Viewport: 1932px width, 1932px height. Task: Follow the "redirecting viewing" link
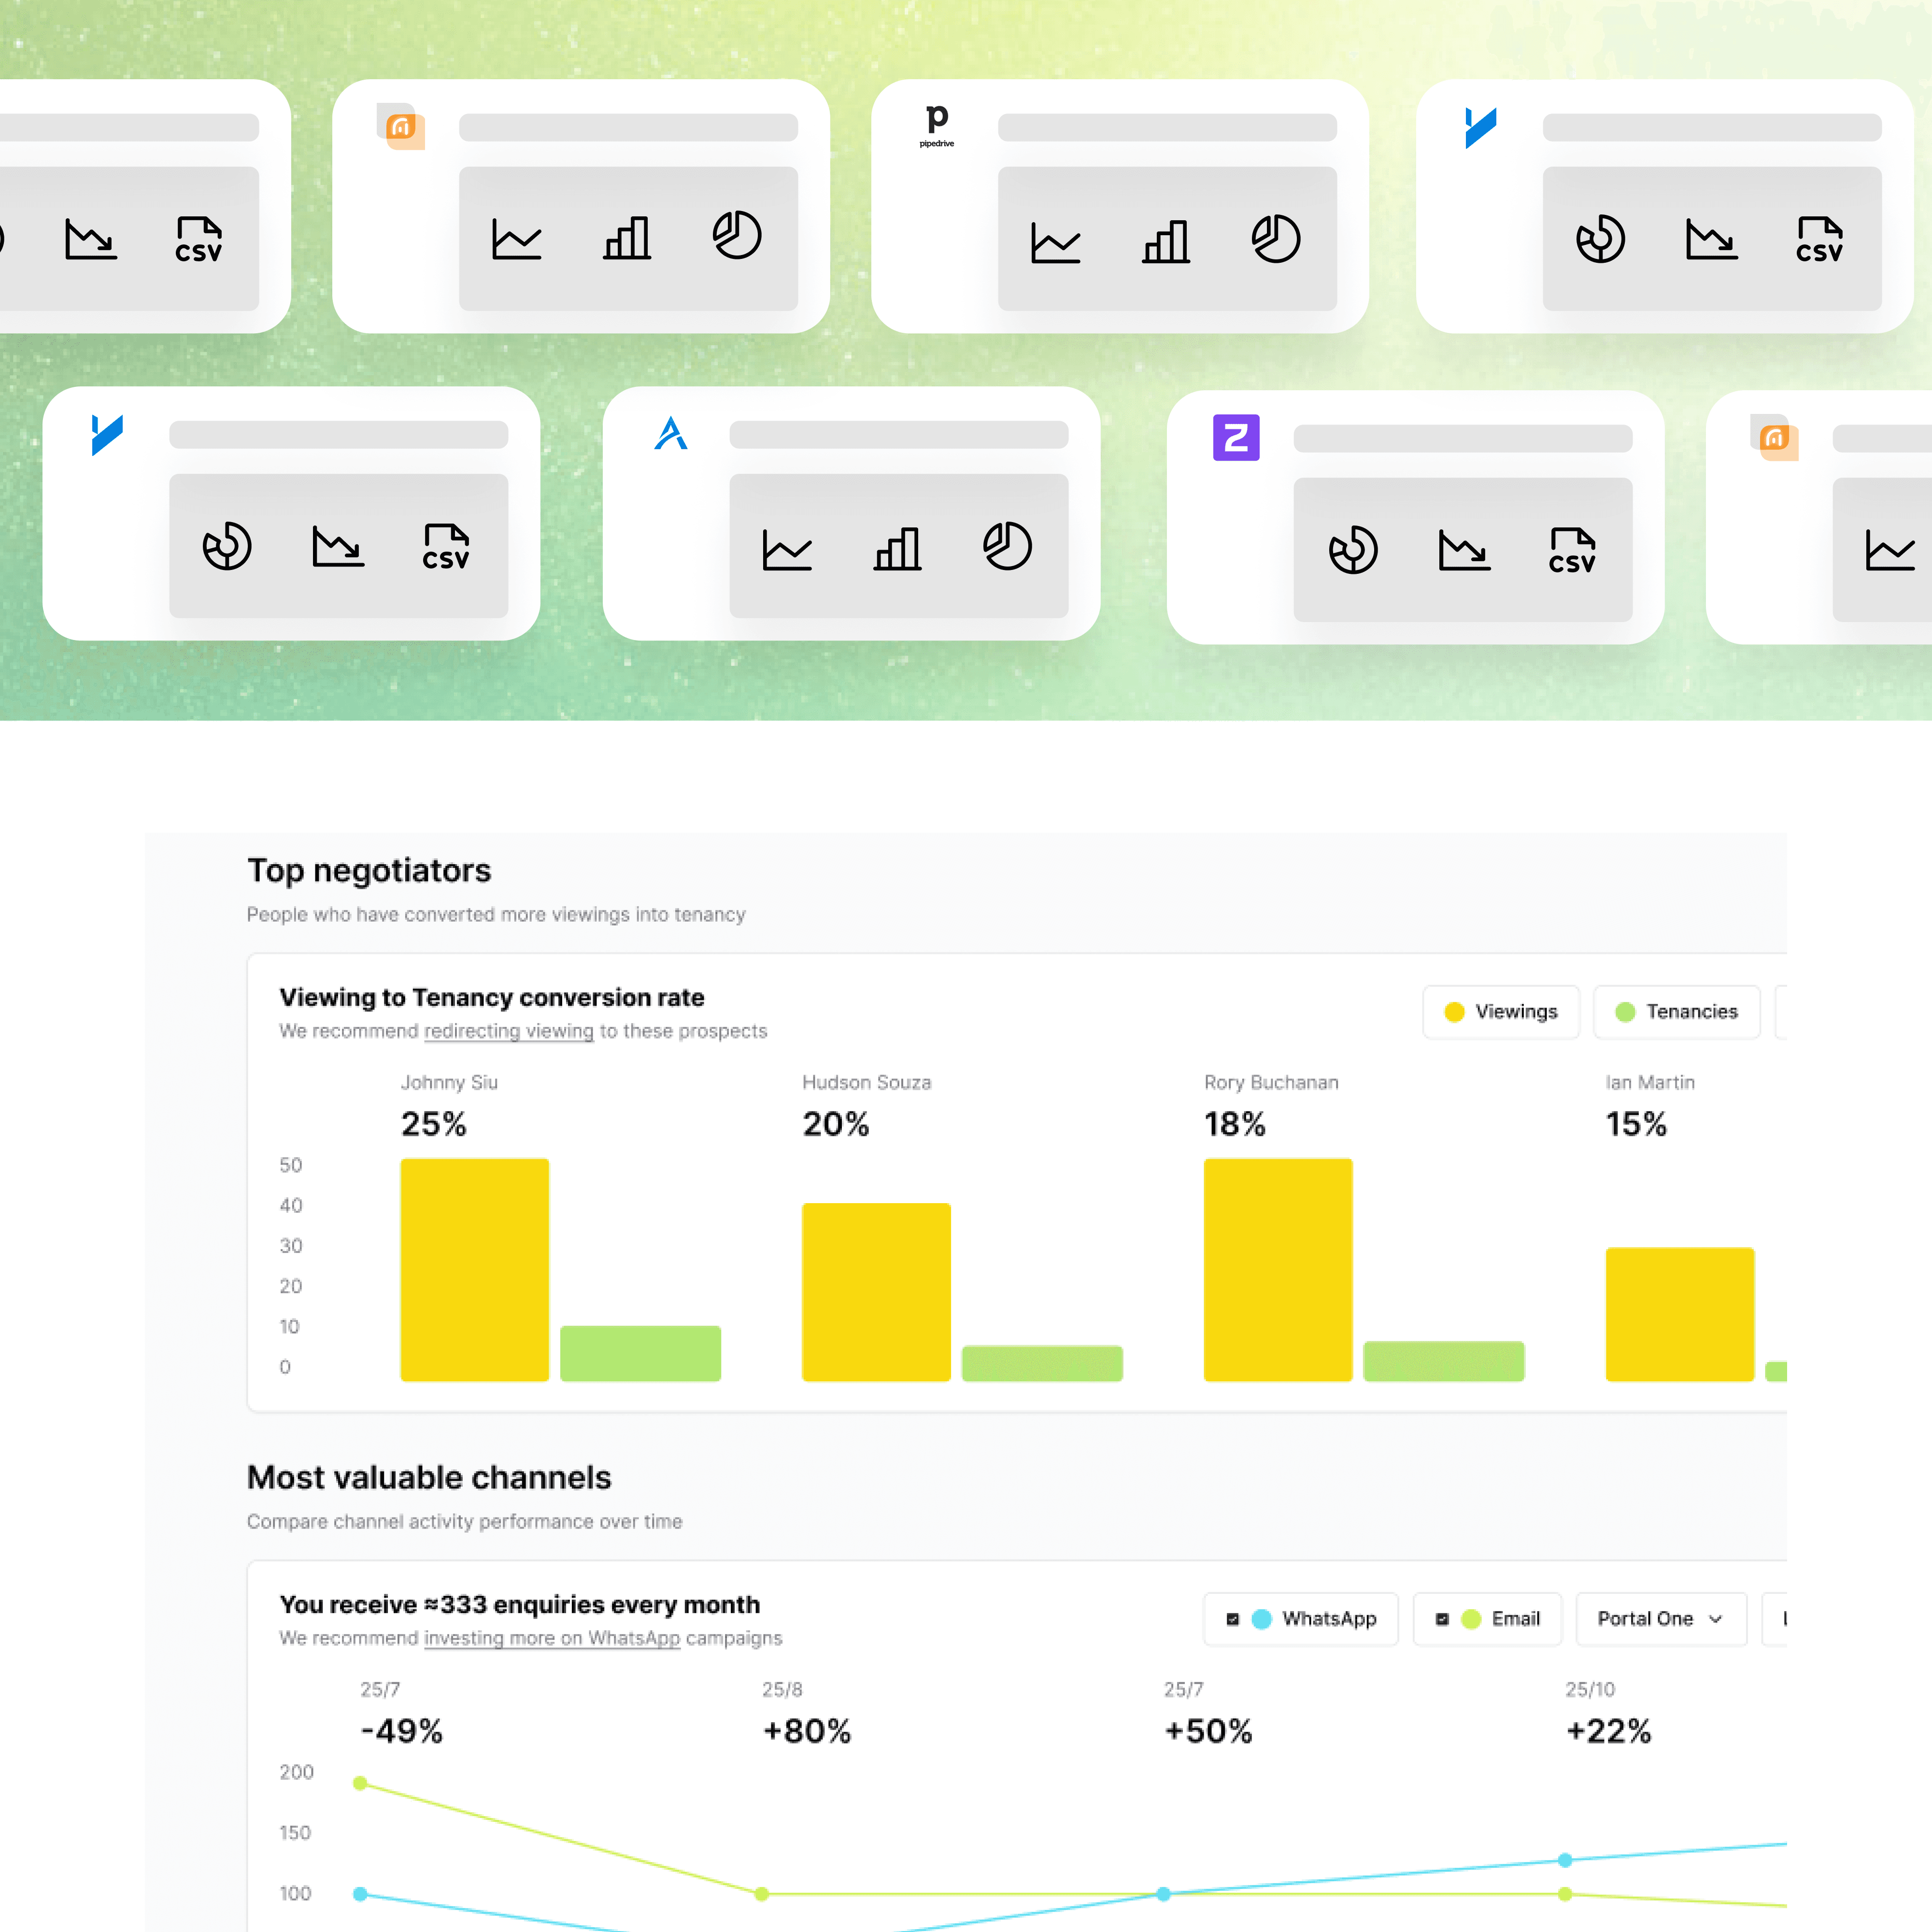[509, 1031]
